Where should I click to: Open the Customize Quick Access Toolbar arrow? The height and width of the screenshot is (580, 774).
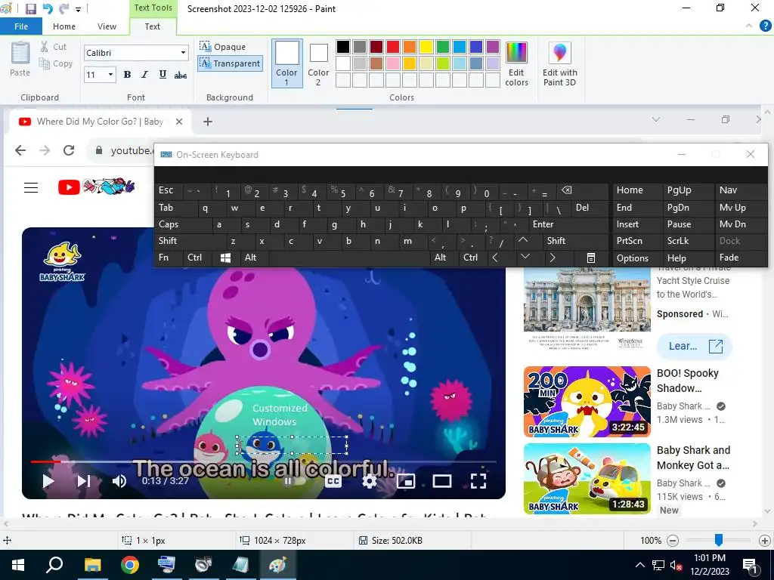[78, 9]
